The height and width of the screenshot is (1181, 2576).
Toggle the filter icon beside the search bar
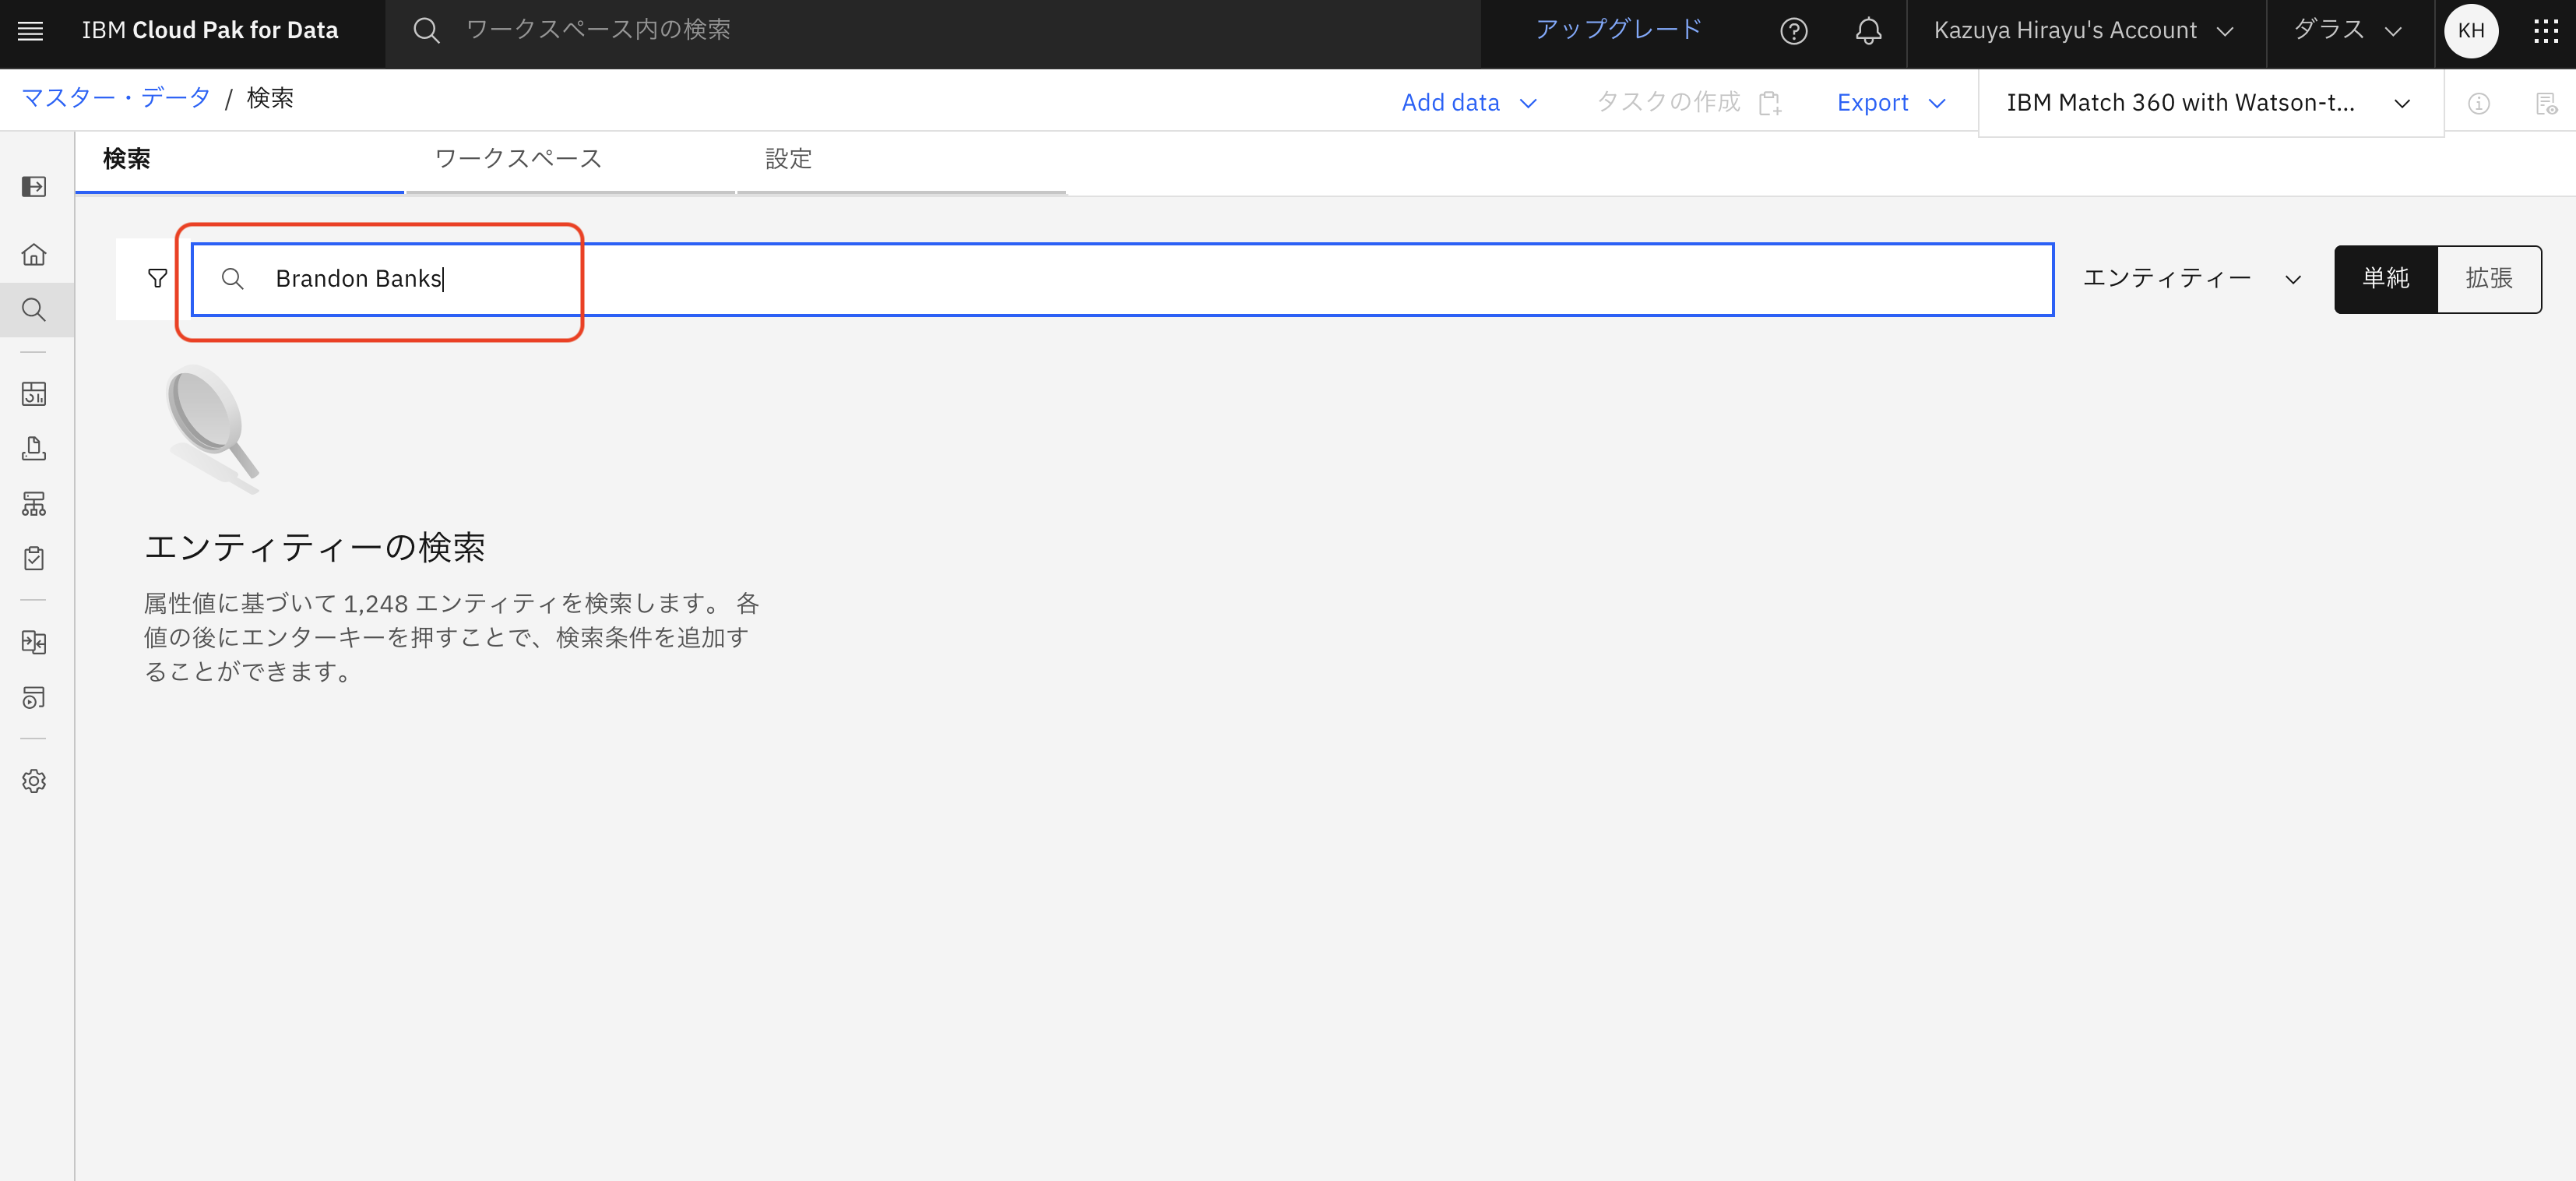click(157, 278)
